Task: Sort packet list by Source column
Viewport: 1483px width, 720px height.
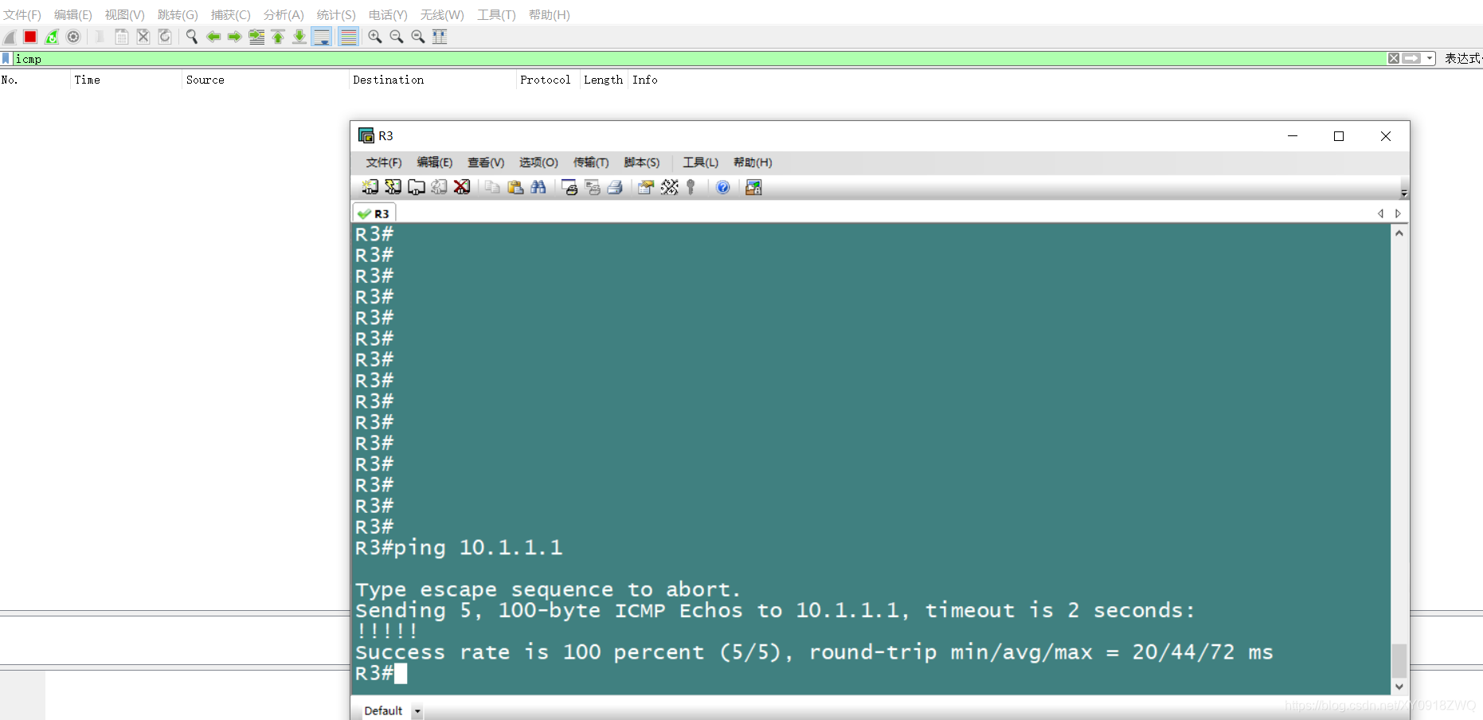Action: coord(265,80)
